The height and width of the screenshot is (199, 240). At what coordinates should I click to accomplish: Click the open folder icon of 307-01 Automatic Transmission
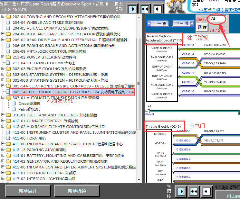coord(8,98)
